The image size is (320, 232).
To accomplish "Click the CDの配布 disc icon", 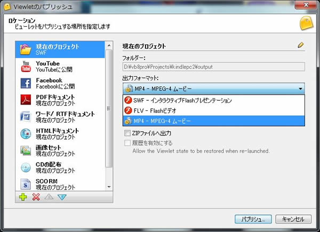I will click(26, 167).
